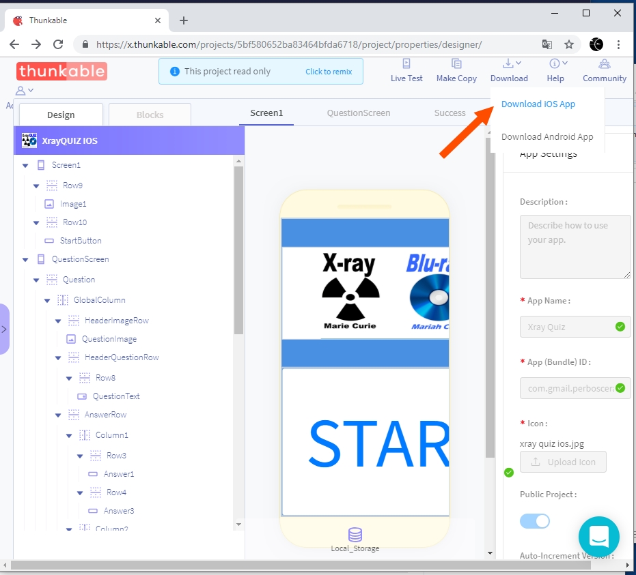This screenshot has width=636, height=575.
Task: Collapse the Row9 tree node
Action: pos(36,186)
